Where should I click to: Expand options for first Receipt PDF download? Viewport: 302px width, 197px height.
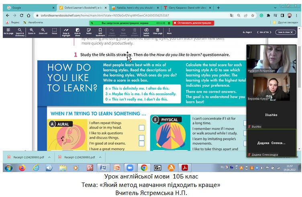[x=49, y=157]
